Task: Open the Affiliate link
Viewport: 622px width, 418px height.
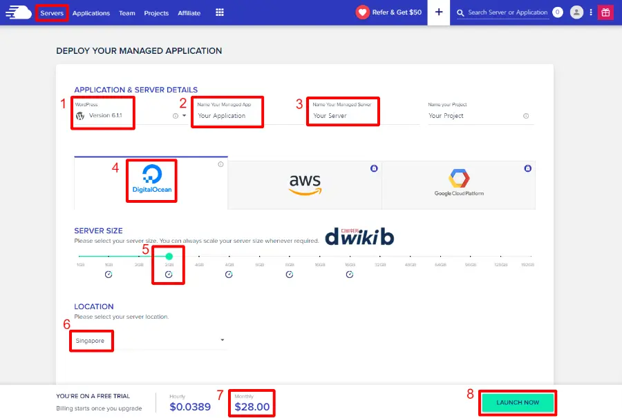Action: [x=189, y=12]
